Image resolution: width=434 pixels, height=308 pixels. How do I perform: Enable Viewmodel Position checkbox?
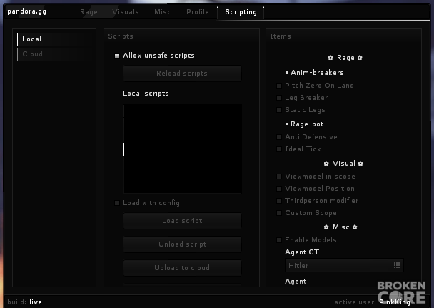click(x=279, y=189)
